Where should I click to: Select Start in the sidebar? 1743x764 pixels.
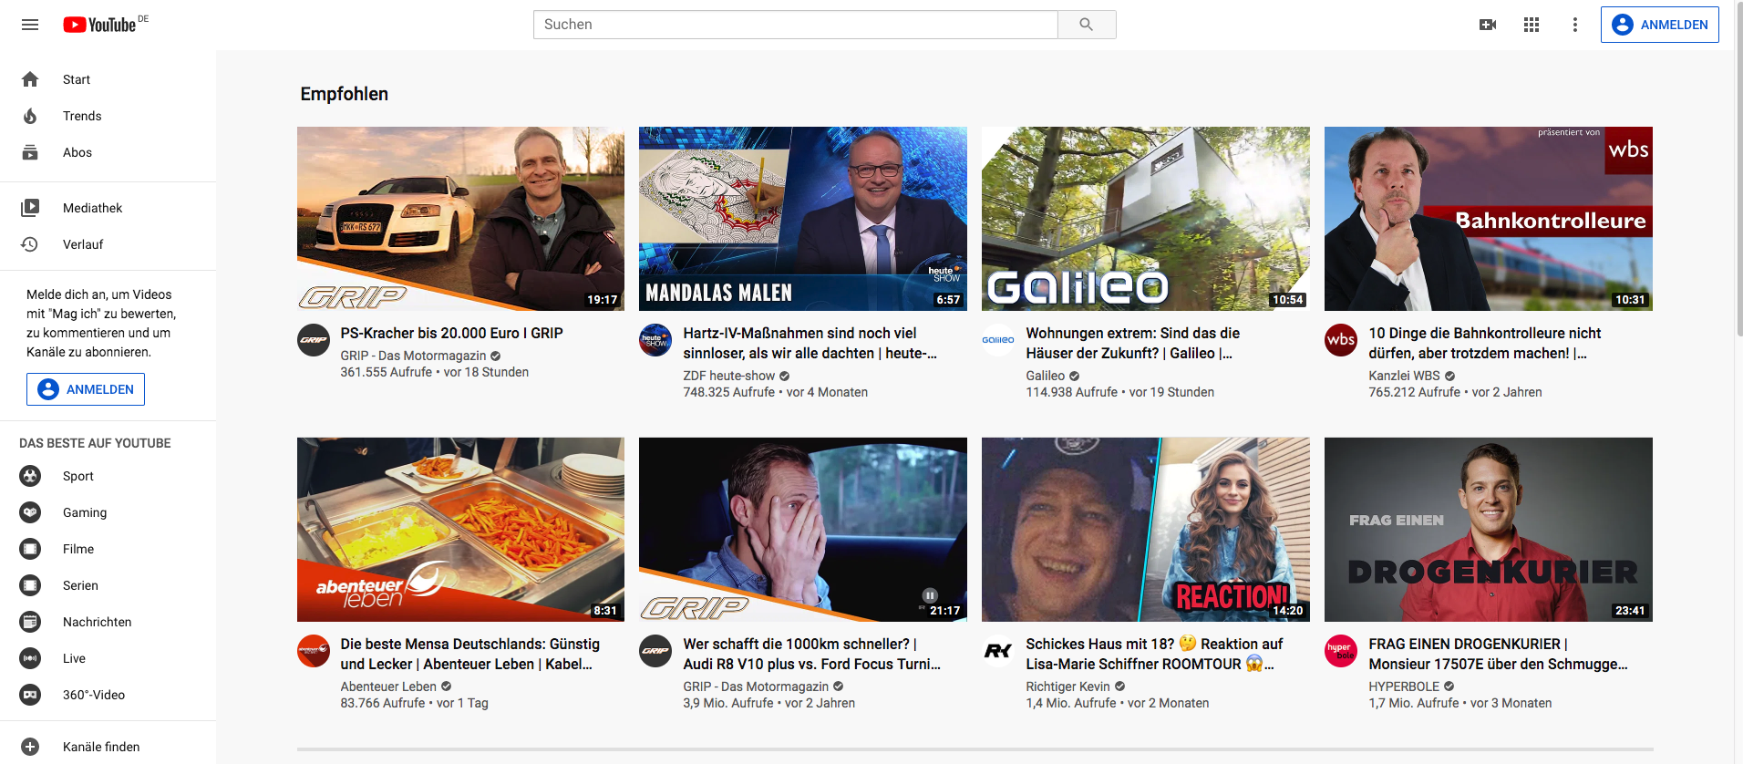(108, 79)
